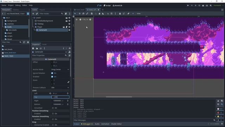Add a child node with the plus icon
This screenshot has height=127, width=225.
click(33, 13)
